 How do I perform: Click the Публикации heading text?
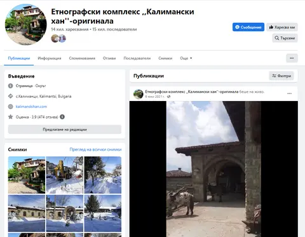(149, 76)
